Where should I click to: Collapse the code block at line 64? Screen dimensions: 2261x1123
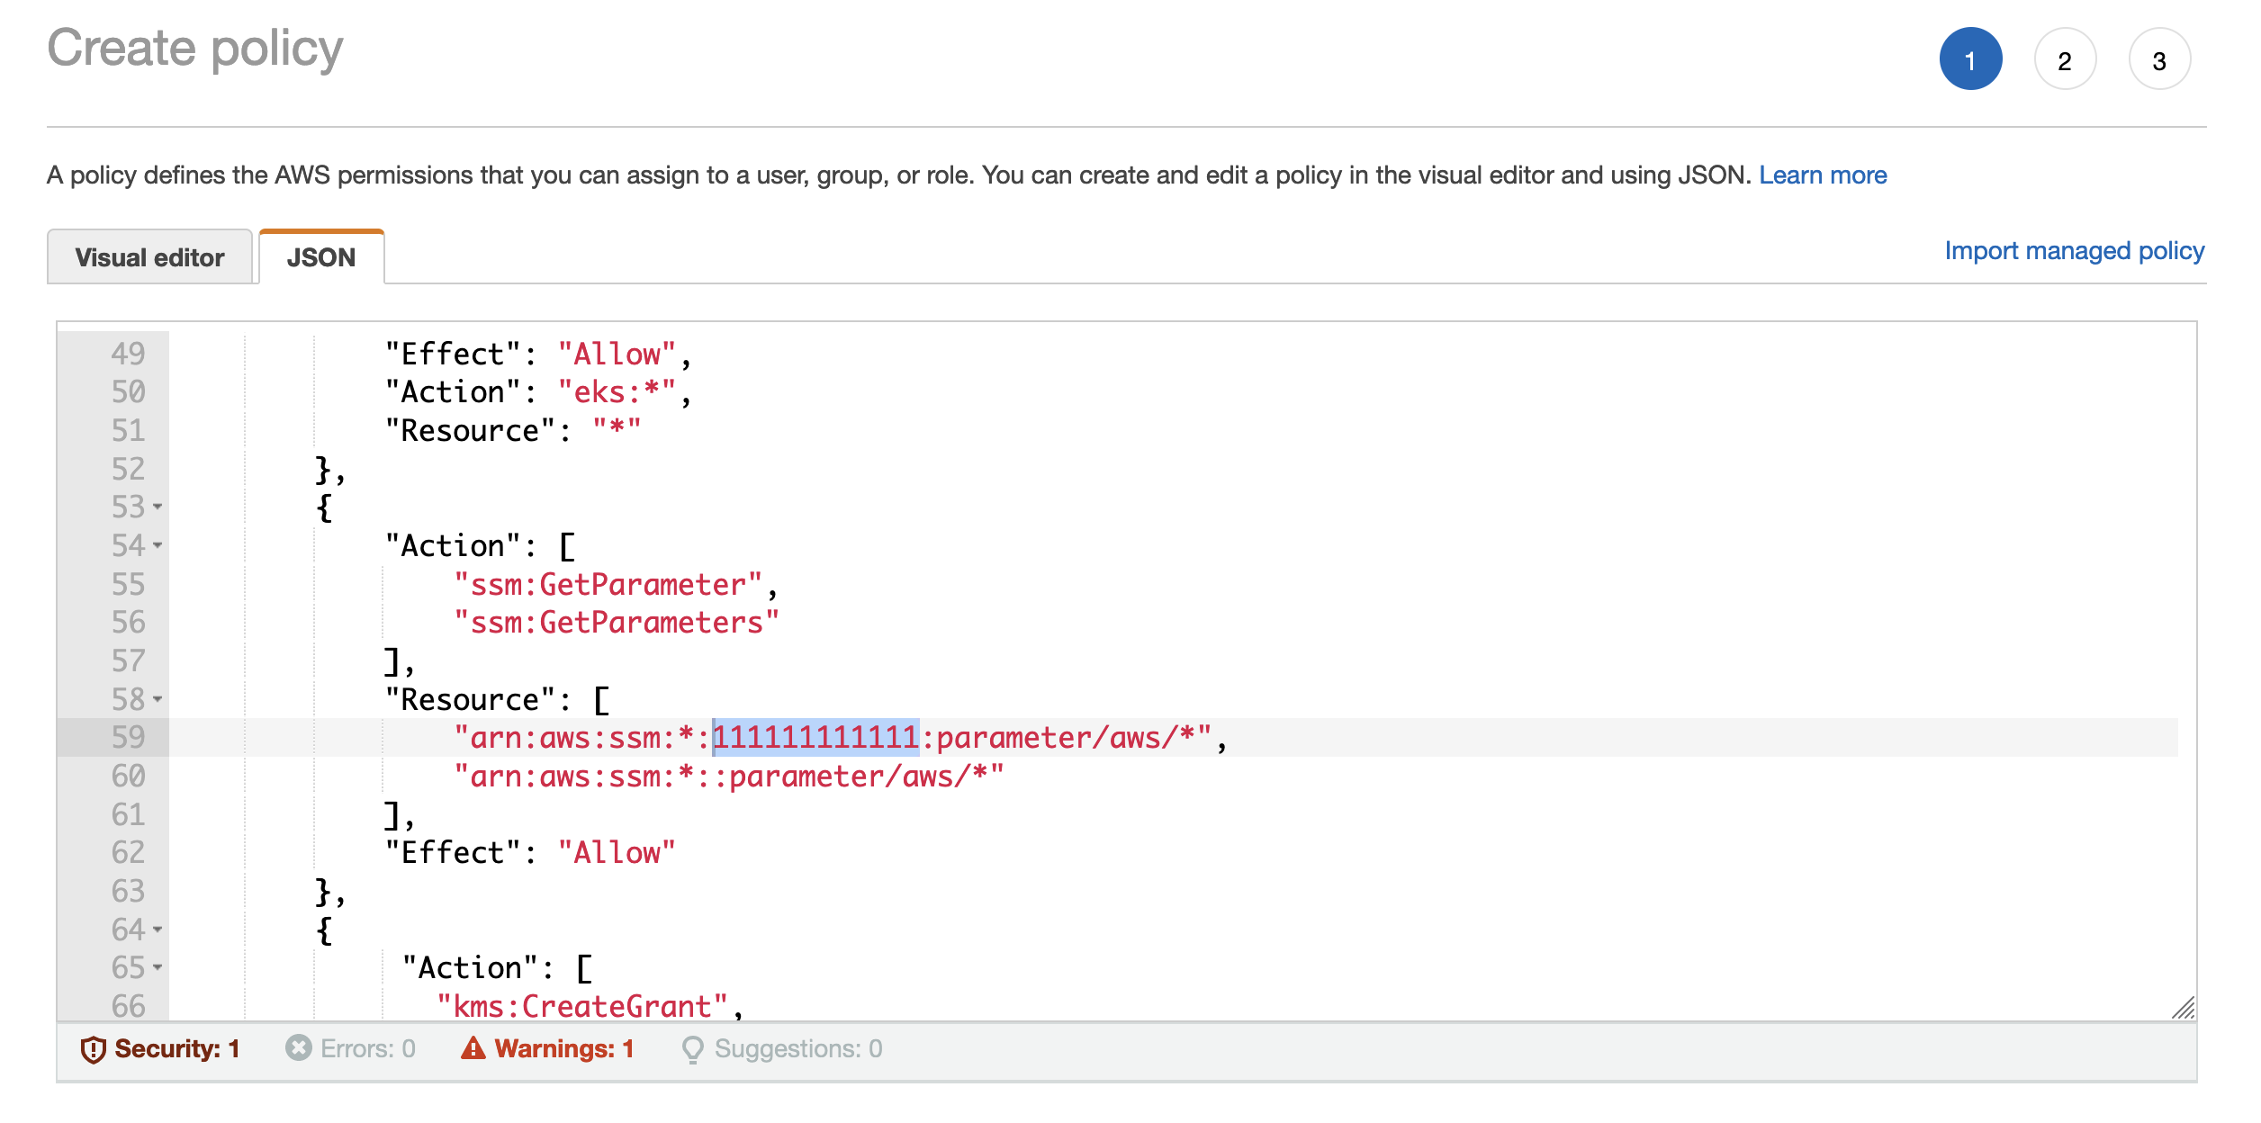tap(158, 930)
